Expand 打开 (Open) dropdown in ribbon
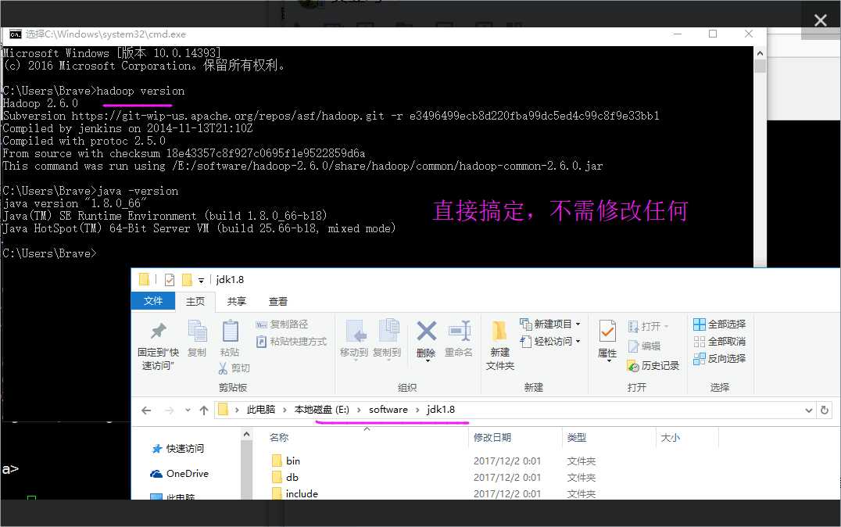Viewport: 841px width, 527px height. tap(666, 326)
